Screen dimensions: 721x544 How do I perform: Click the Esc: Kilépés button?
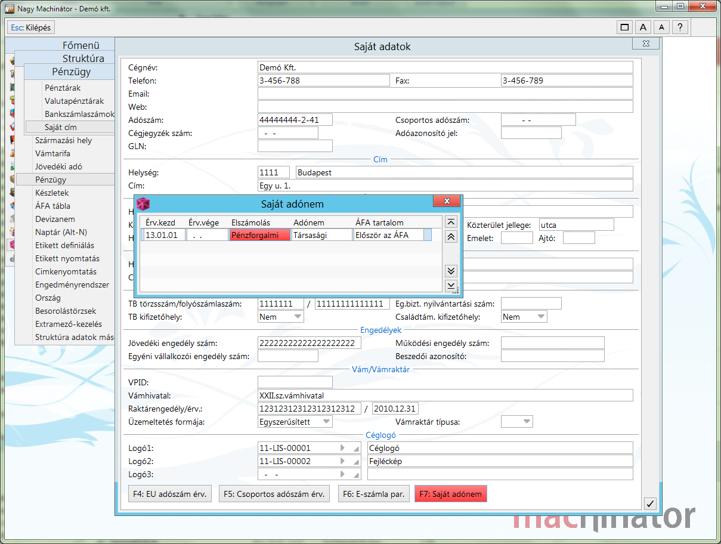click(31, 27)
